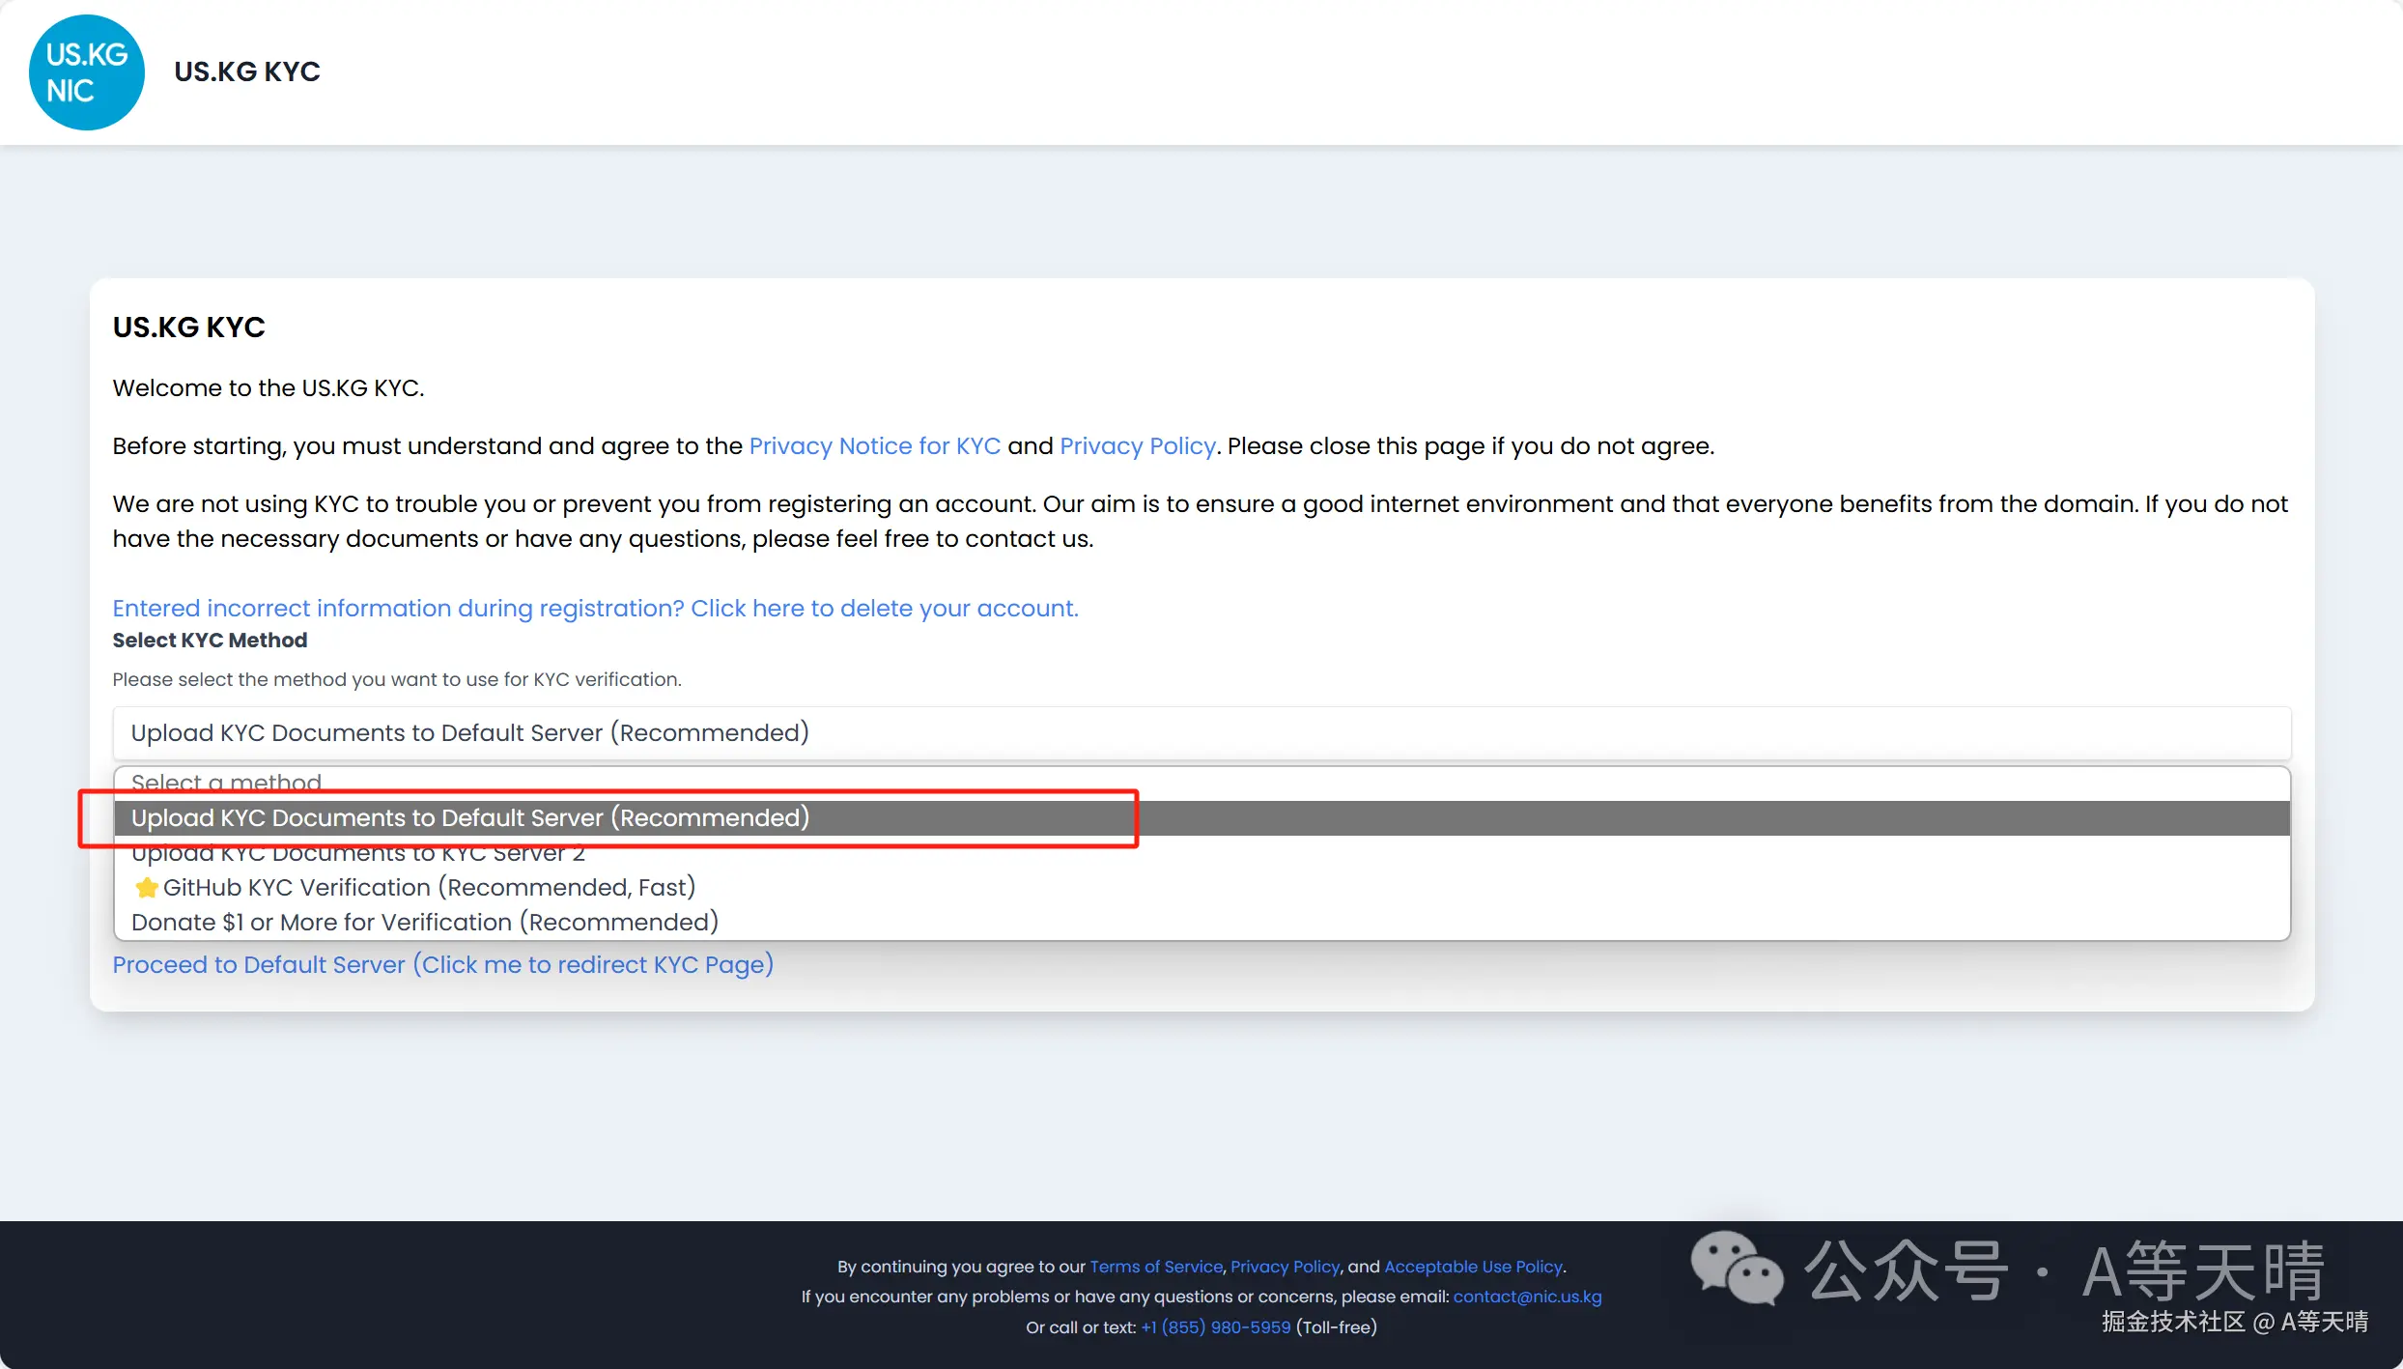Open footer Privacy Policy link

click(x=1285, y=1267)
